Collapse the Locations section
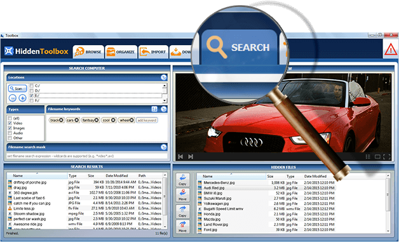The image size is (399, 242). coord(164,77)
